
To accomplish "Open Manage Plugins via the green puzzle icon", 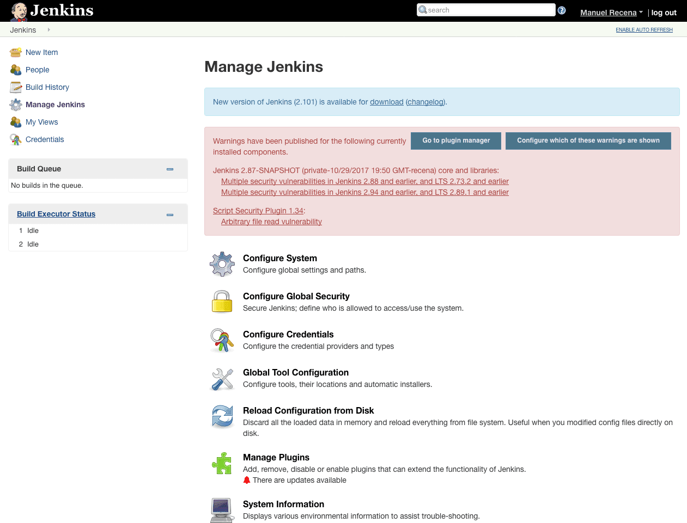I will [222, 463].
